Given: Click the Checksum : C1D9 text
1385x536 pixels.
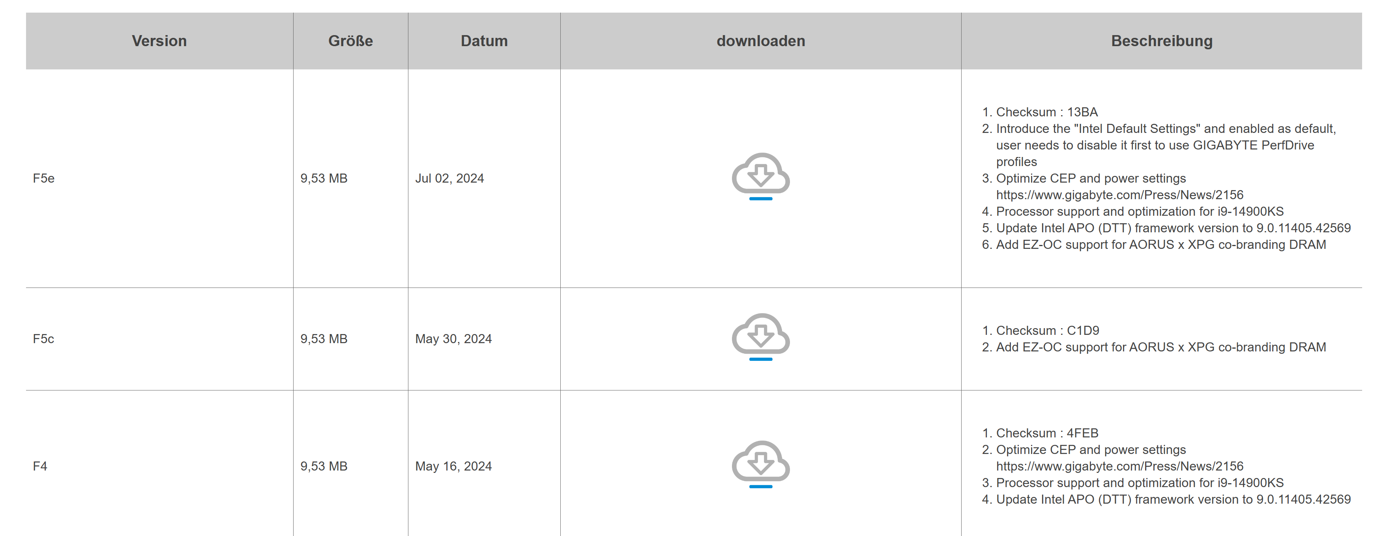Looking at the screenshot, I should (1047, 330).
